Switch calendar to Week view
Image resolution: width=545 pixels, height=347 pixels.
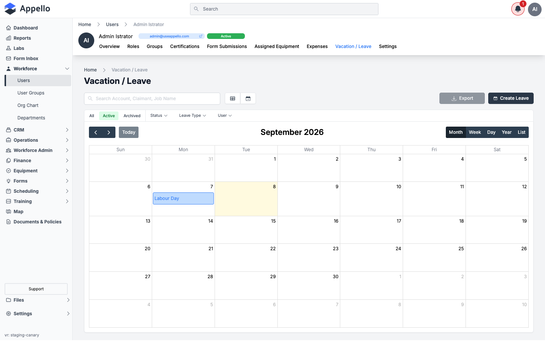475,132
